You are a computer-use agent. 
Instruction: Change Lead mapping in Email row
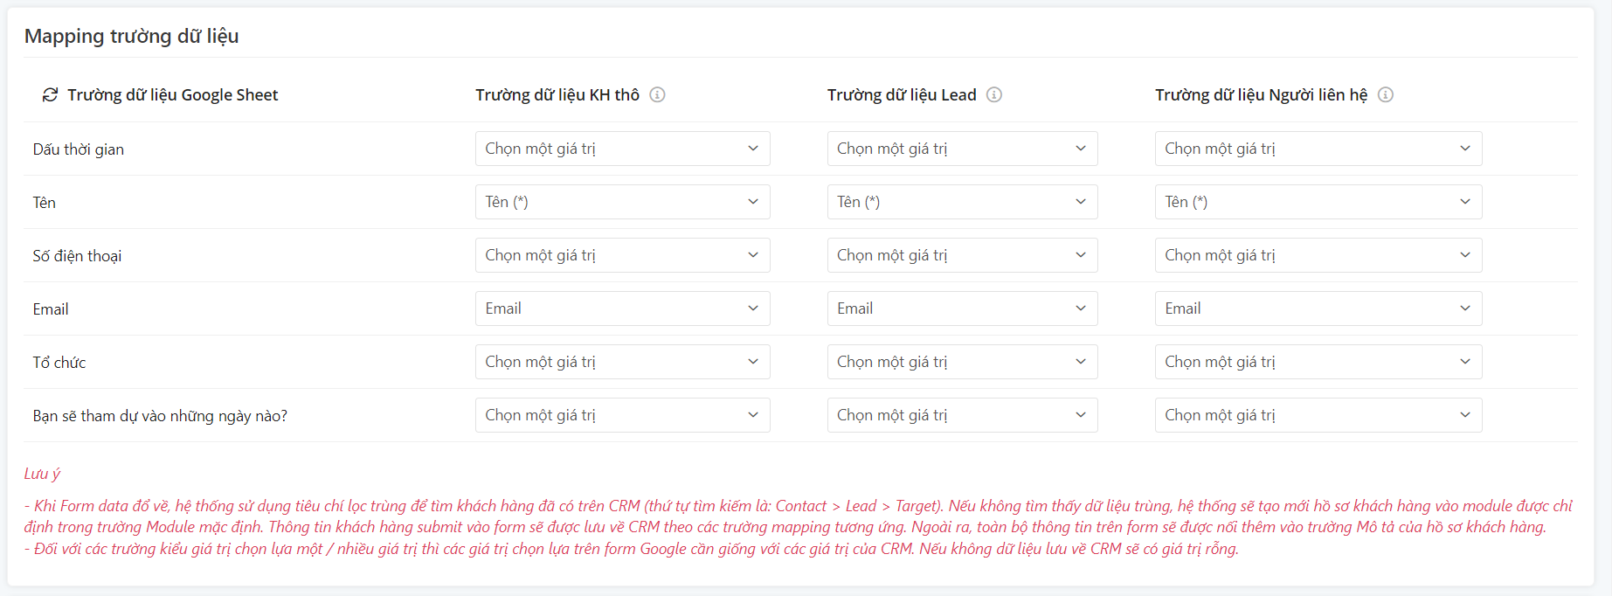point(962,308)
